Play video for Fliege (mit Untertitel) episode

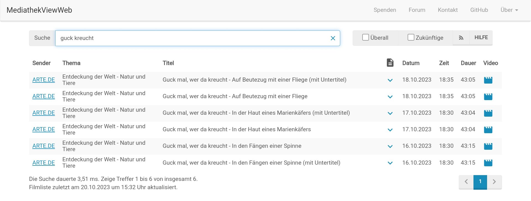pos(488,80)
